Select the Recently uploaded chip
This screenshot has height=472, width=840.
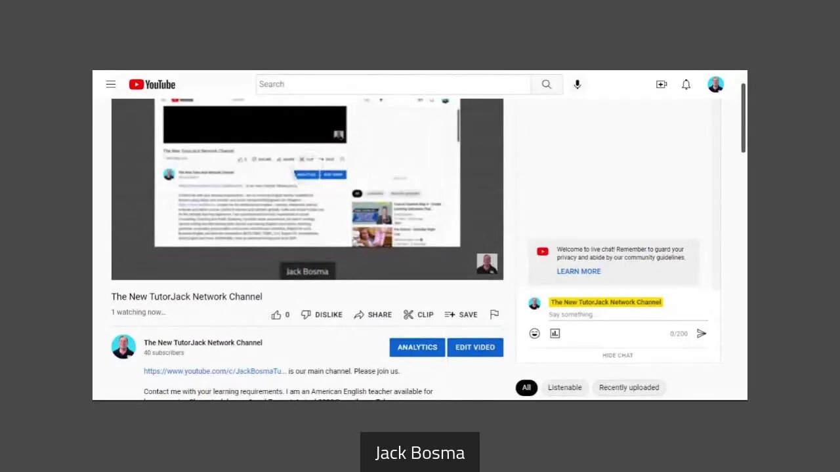pos(629,387)
